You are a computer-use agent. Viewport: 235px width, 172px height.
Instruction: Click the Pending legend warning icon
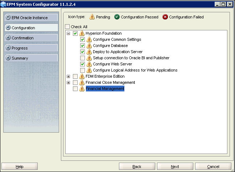[92, 17]
